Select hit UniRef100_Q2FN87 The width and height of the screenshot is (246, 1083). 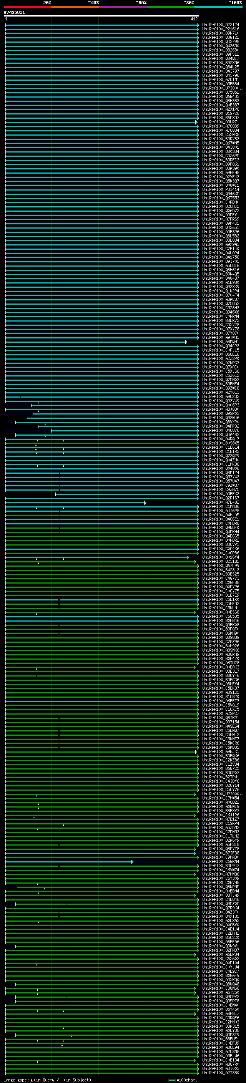pos(221,950)
